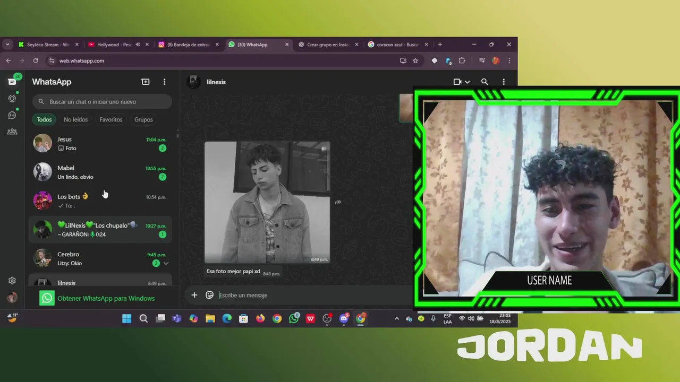
Task: Open the Cerebro chat
Action: 100,258
